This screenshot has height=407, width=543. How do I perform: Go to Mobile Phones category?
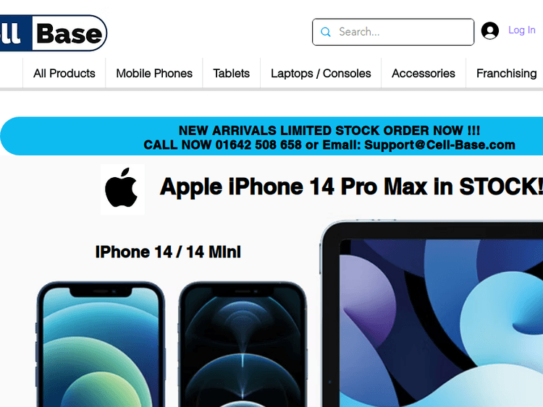154,73
